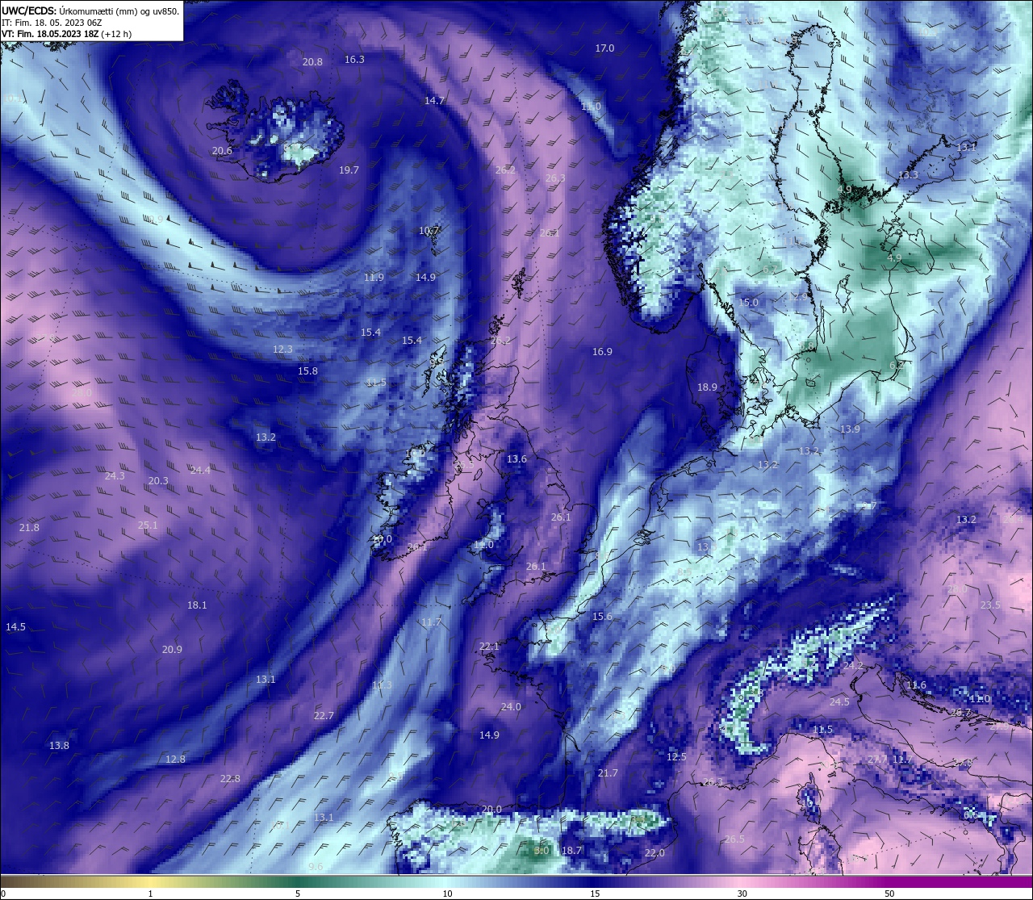Click the VT valid time line reading 18Z
This screenshot has height=900, width=1033.
coord(66,34)
